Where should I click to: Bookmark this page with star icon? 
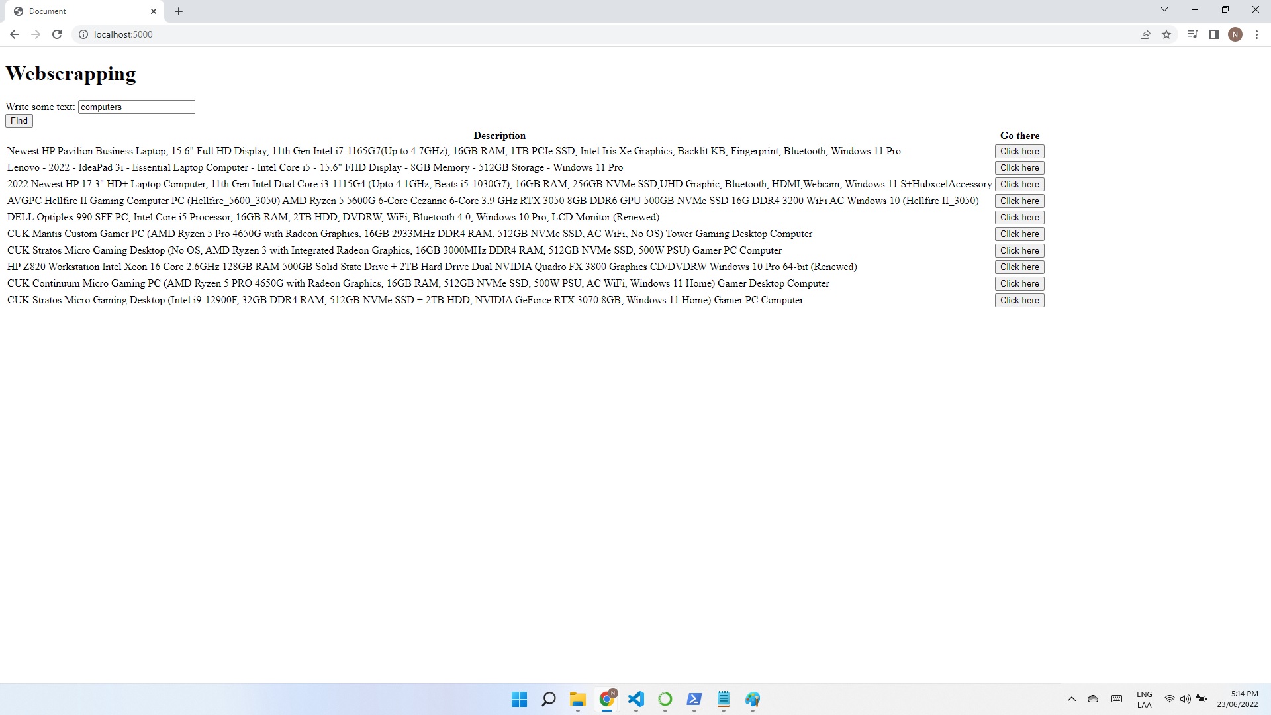coord(1166,34)
